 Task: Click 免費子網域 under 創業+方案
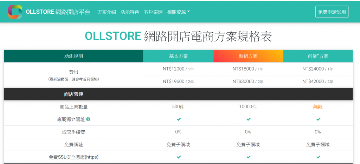tap(318, 145)
